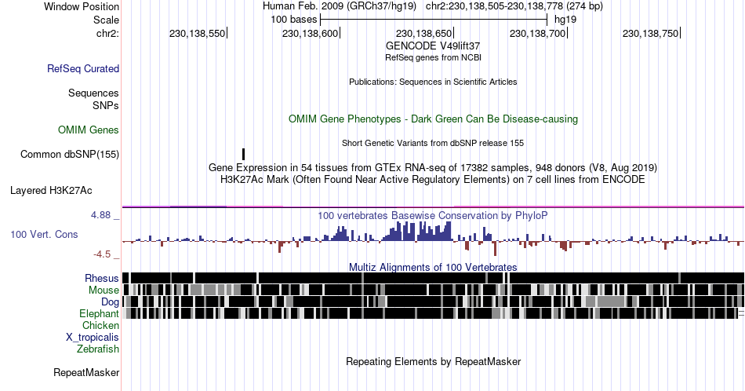Click the black dbSNP variant mark
The image size is (745, 391).
pos(243,154)
